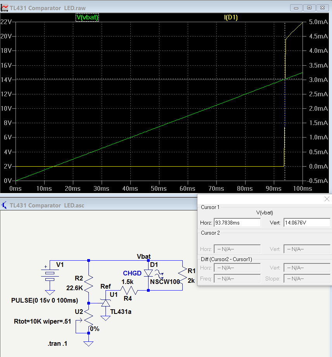332x357 pixels.
Task: Click the Diff Horz field
Action: [x=237, y=268]
